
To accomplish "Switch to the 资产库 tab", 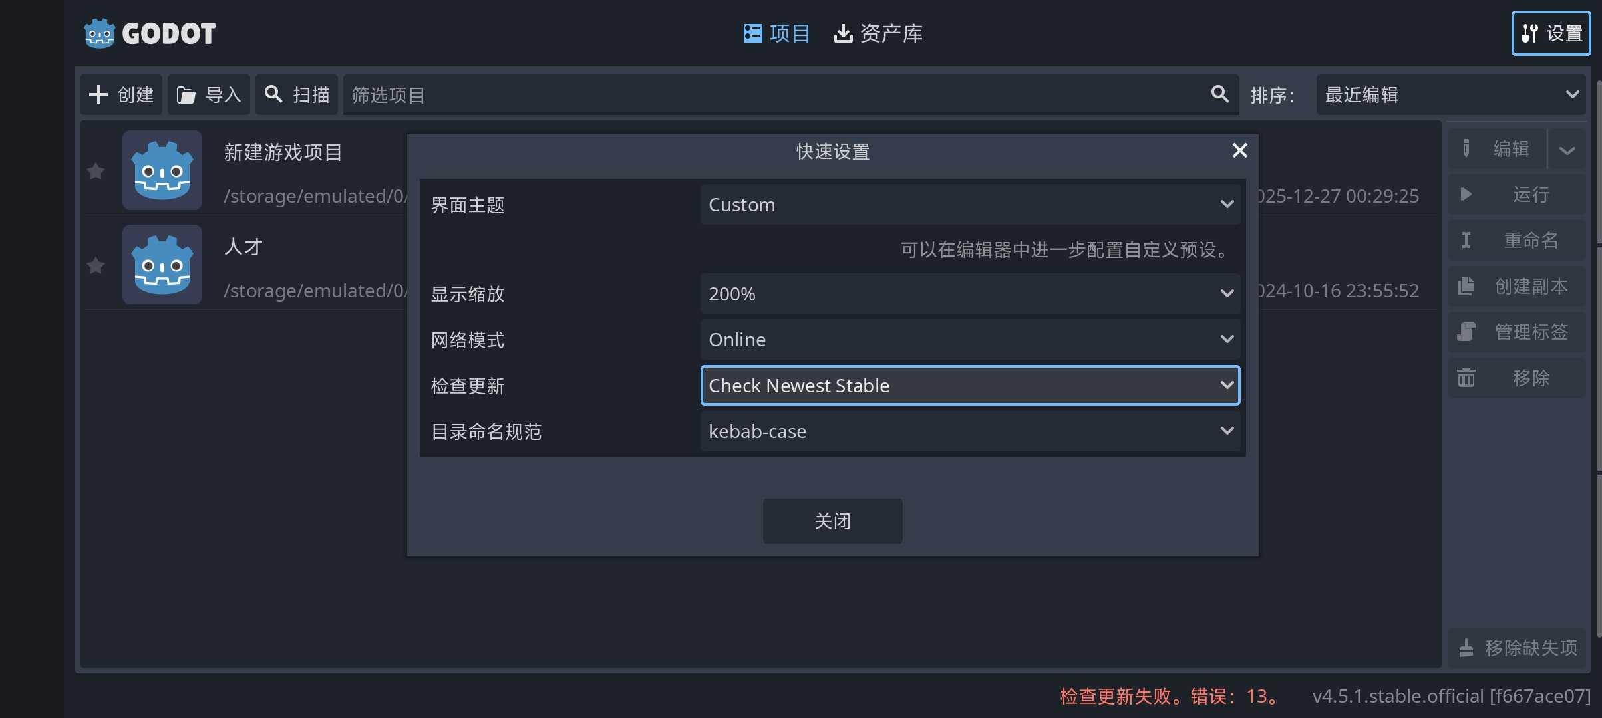I will 878,33.
